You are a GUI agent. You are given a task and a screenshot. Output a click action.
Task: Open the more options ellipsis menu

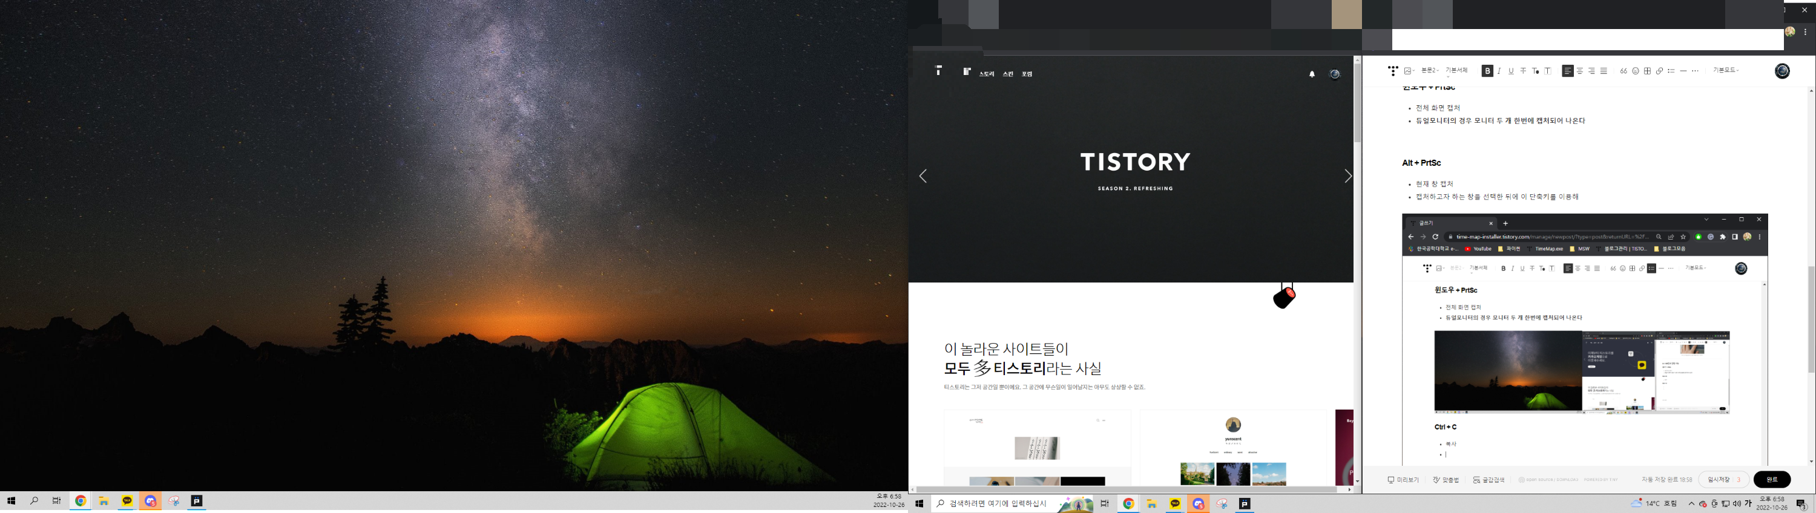(x=1696, y=70)
